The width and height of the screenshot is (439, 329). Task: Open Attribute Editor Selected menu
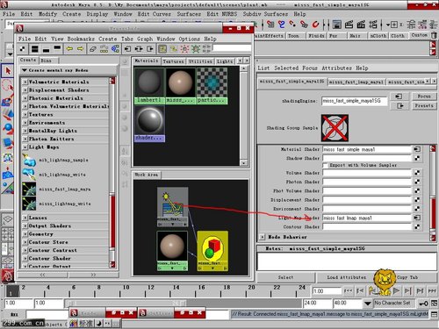(286, 68)
